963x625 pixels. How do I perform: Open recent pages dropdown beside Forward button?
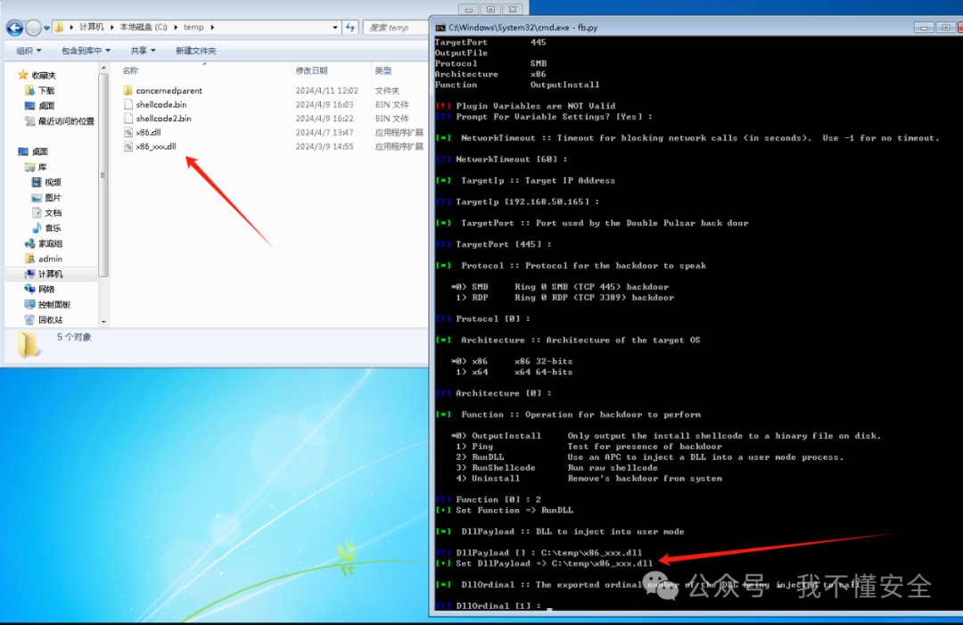click(x=46, y=28)
